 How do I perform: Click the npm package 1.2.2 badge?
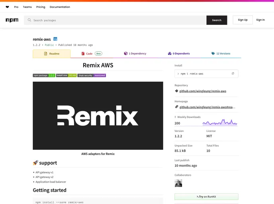(44, 75)
